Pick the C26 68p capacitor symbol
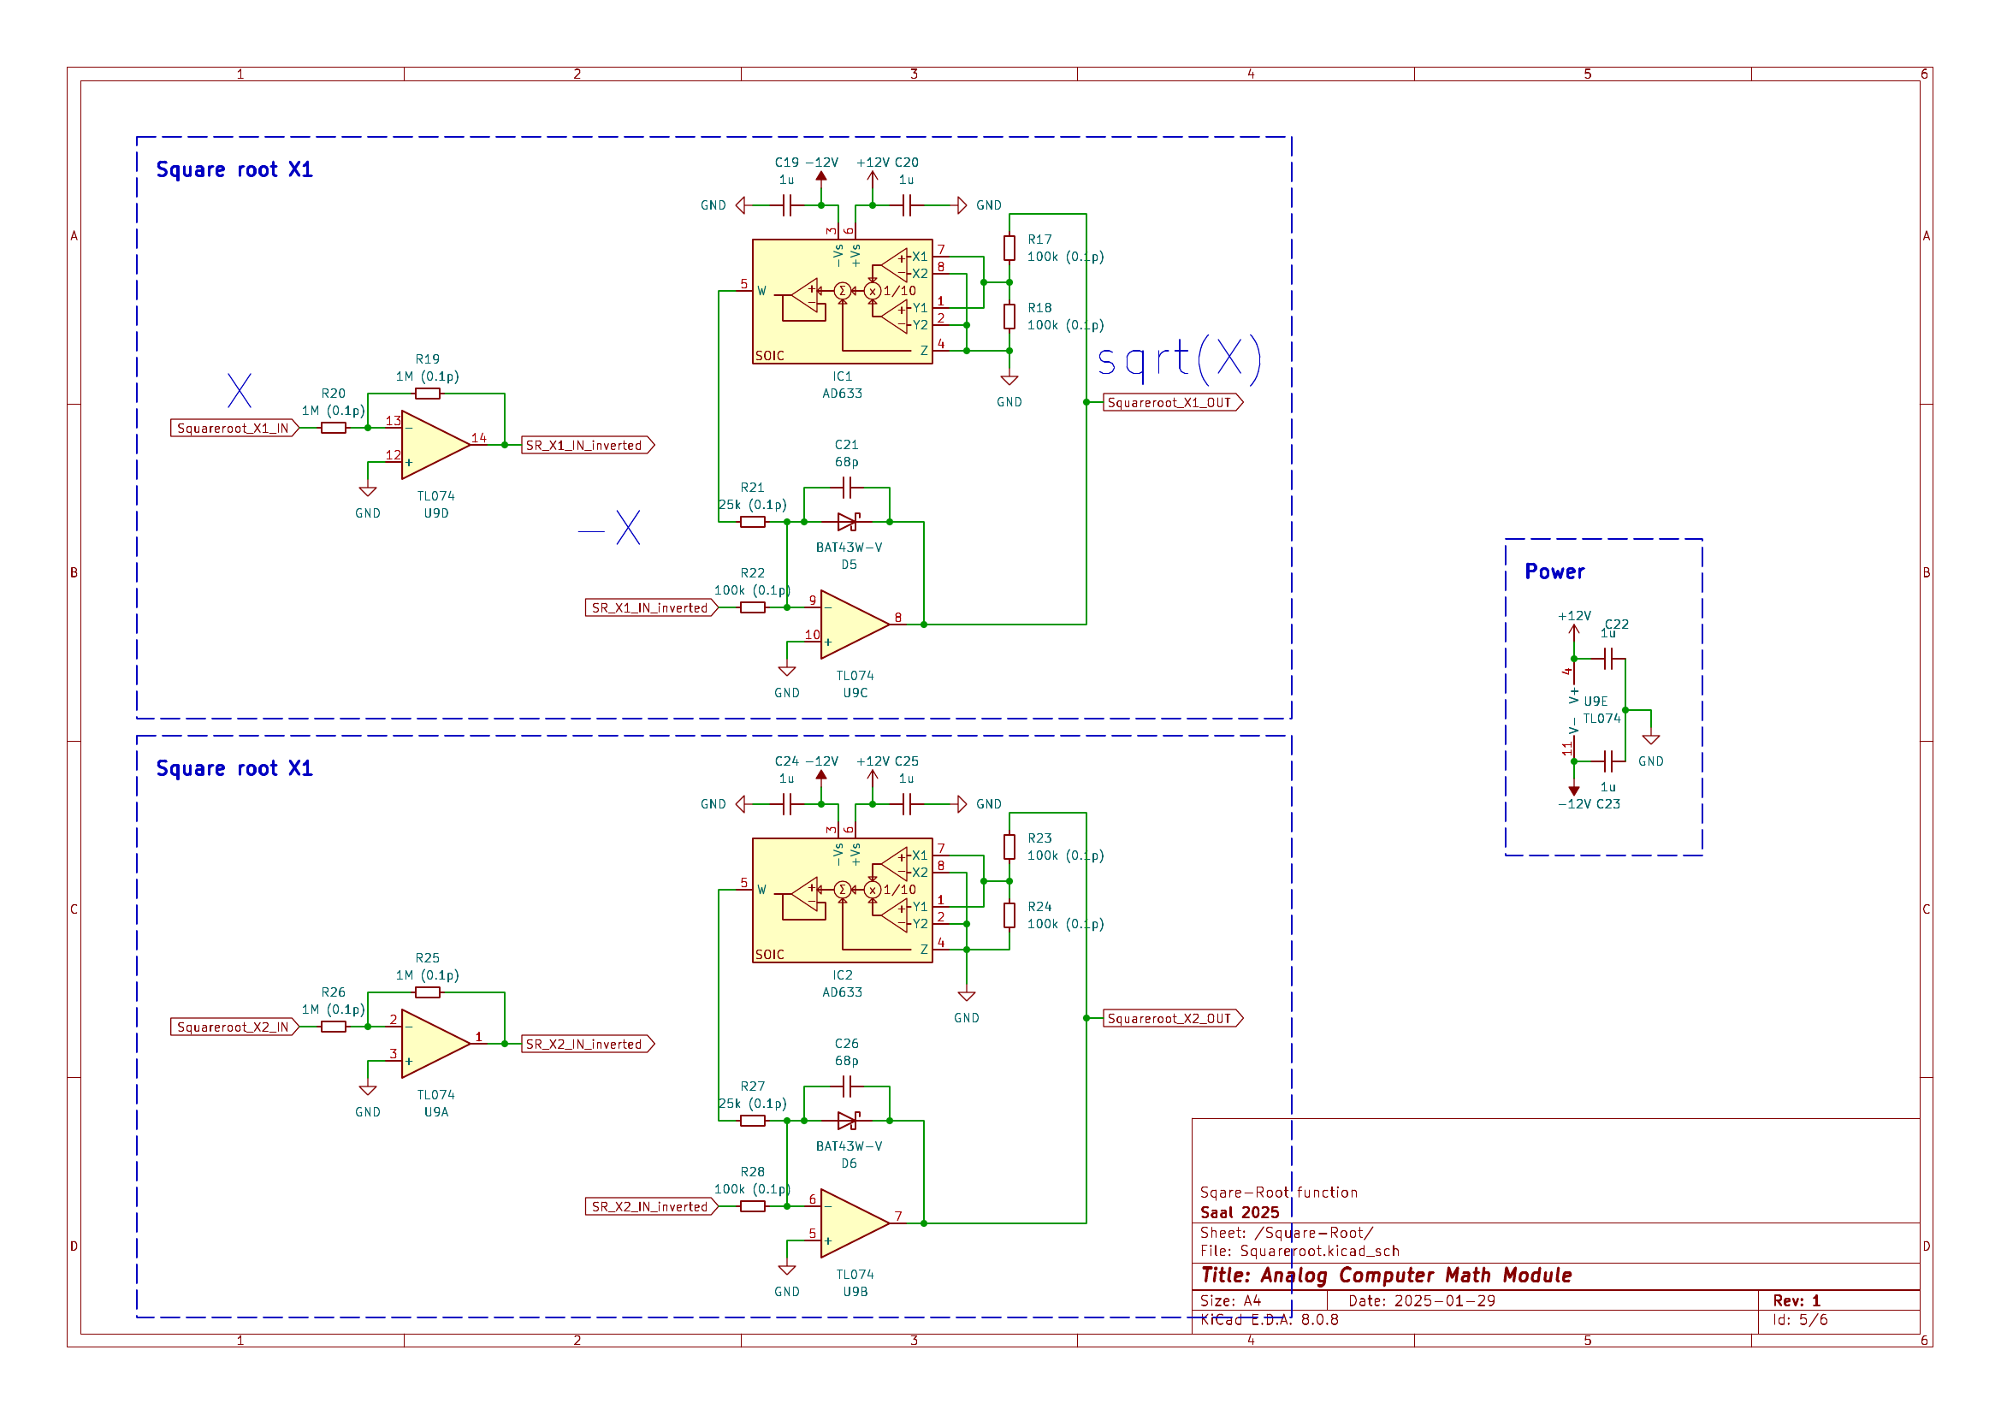This screenshot has height=1415, width=2001. (847, 1086)
